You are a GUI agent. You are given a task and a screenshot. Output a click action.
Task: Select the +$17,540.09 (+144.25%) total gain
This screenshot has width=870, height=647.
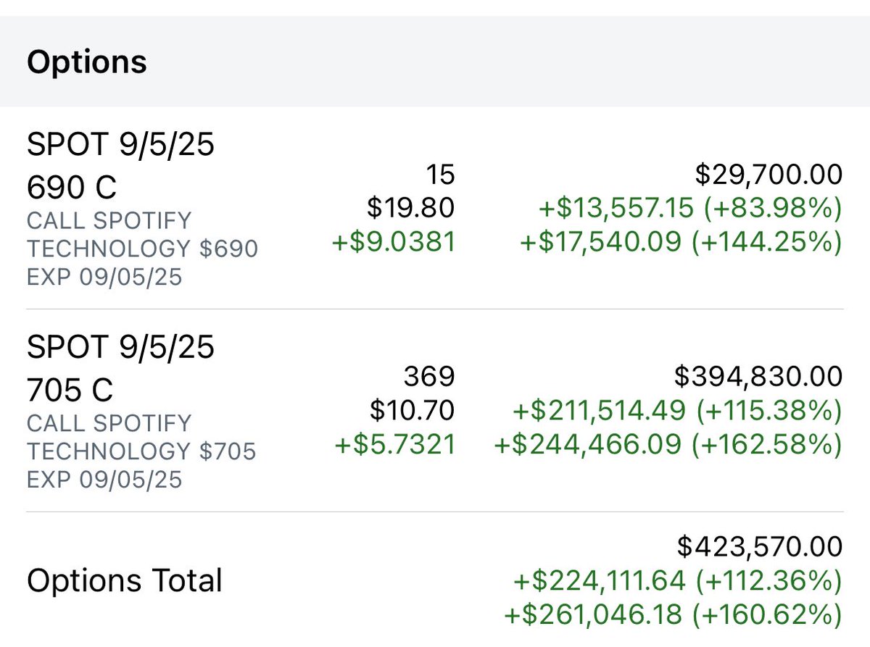pyautogui.click(x=681, y=243)
